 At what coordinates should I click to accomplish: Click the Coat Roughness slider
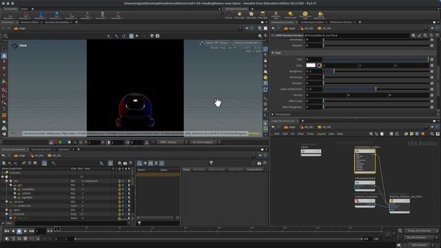click(376, 72)
